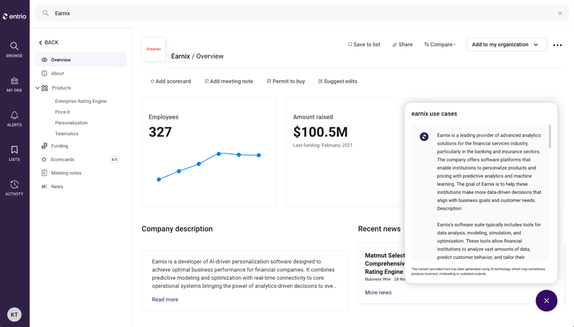Click the Employees count 327
Screen dimensions: 574x327
point(160,132)
